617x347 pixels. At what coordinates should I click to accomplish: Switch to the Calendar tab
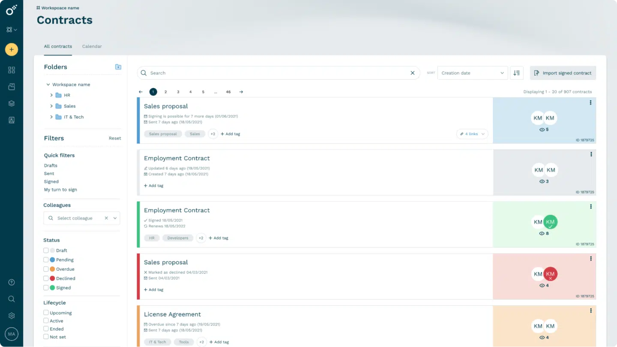tap(92, 46)
